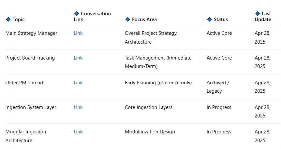Open the Older PM Thread conversation link
Viewport: 281px width, 149px height.
78,82
